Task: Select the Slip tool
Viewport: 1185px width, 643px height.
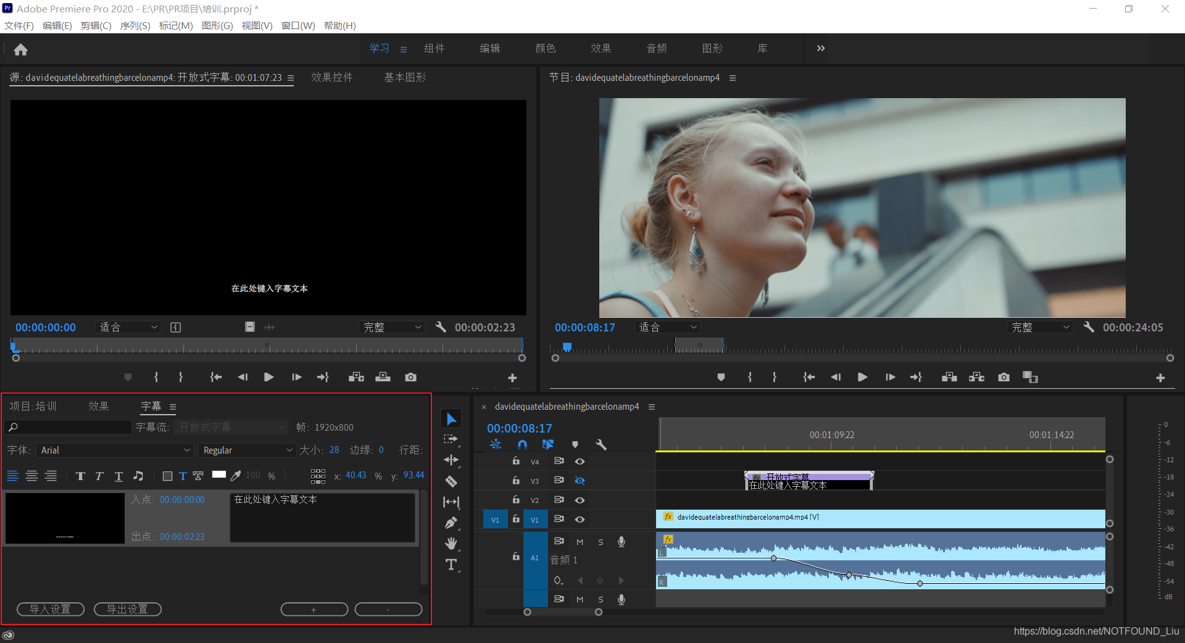Action: [x=451, y=502]
